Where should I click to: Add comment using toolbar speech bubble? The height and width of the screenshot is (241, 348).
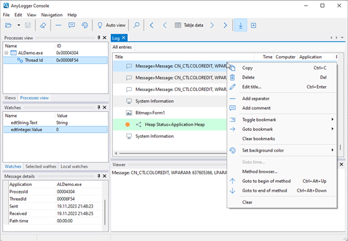[x=71, y=25]
